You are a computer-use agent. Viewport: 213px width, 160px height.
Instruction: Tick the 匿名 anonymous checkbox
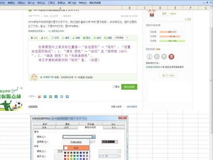pyautogui.click(x=114, y=87)
